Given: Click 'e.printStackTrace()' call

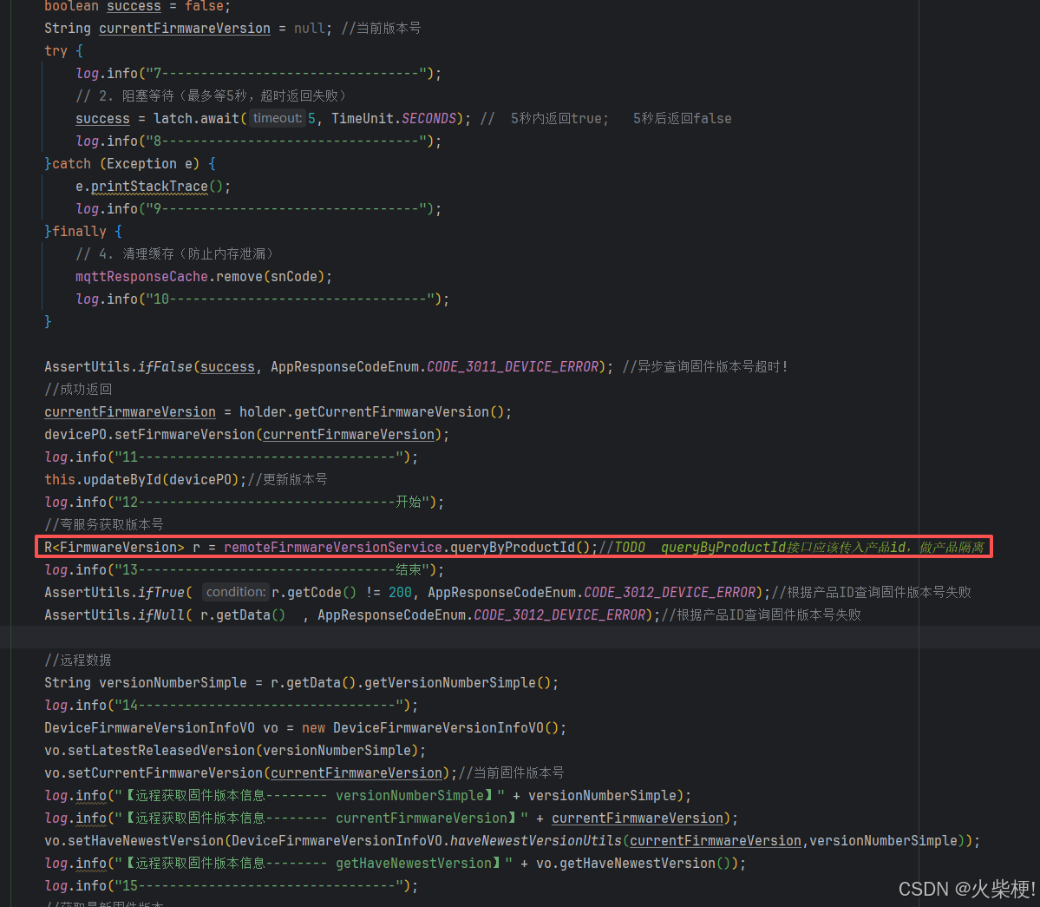Looking at the screenshot, I should pyautogui.click(x=154, y=187).
